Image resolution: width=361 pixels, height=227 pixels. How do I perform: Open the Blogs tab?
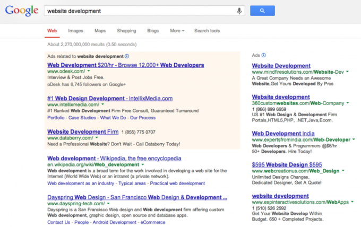[153, 31]
